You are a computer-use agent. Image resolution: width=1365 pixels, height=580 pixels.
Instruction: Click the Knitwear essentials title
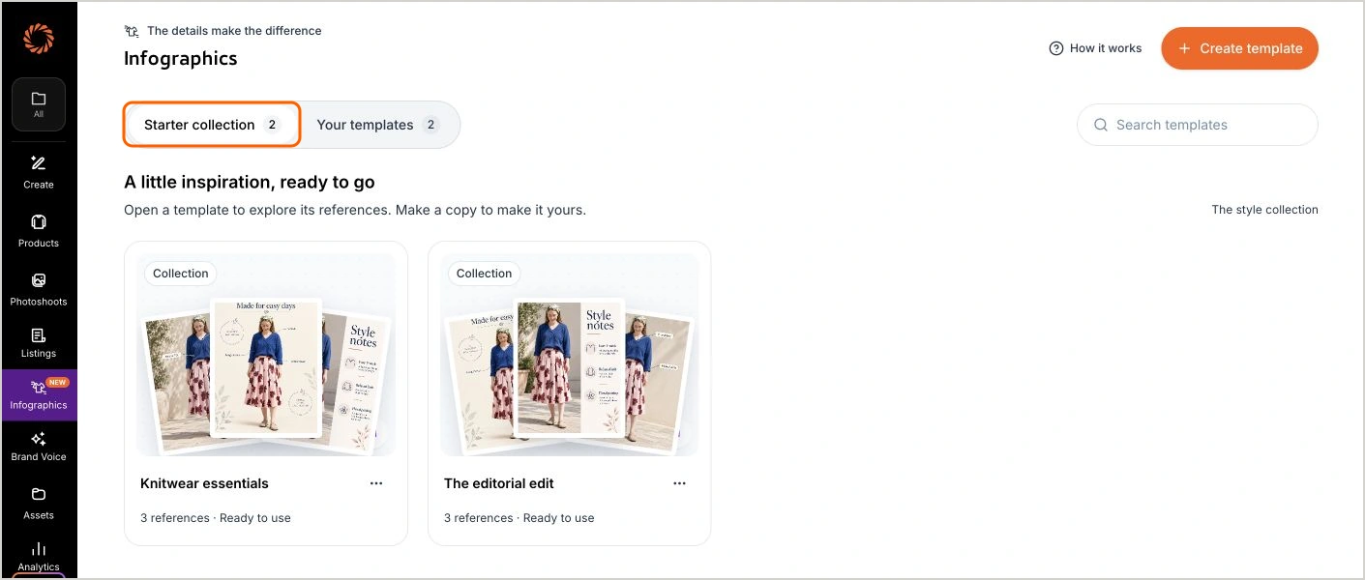[204, 483]
